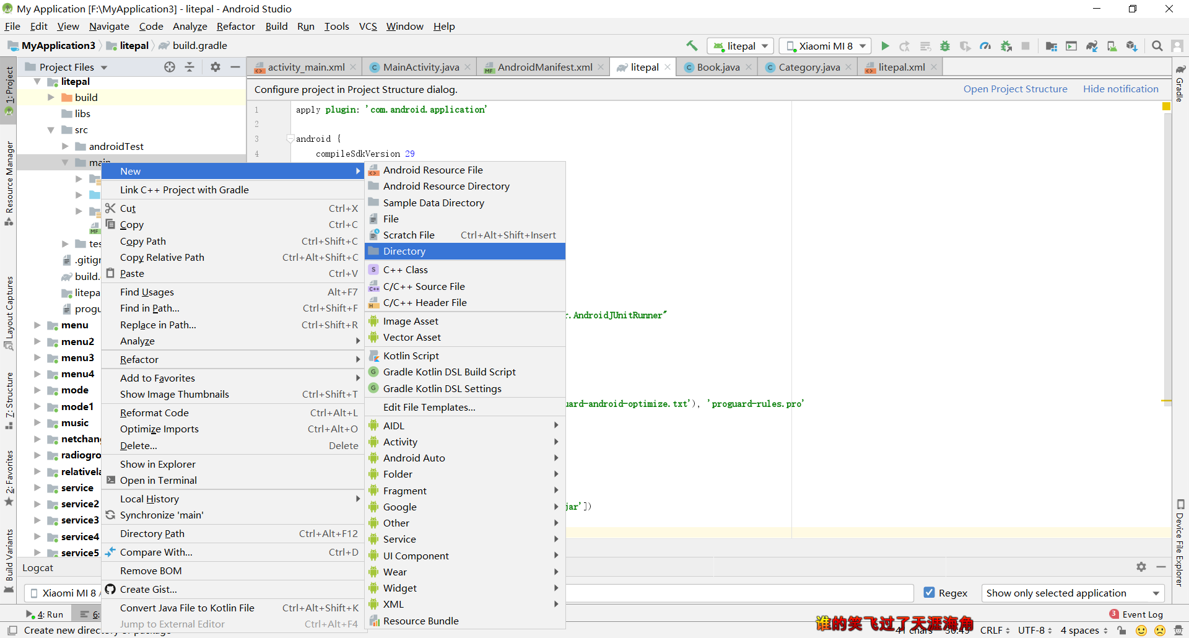The height and width of the screenshot is (638, 1189).
Task: Sync project with Gradle files icon
Action: coord(1092,46)
